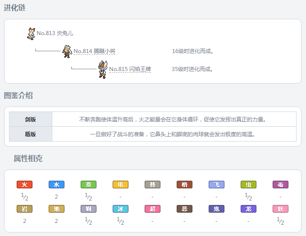This screenshot has height=236, width=306.
Task: Click the 剑版 row header cell
Action: coord(31,119)
